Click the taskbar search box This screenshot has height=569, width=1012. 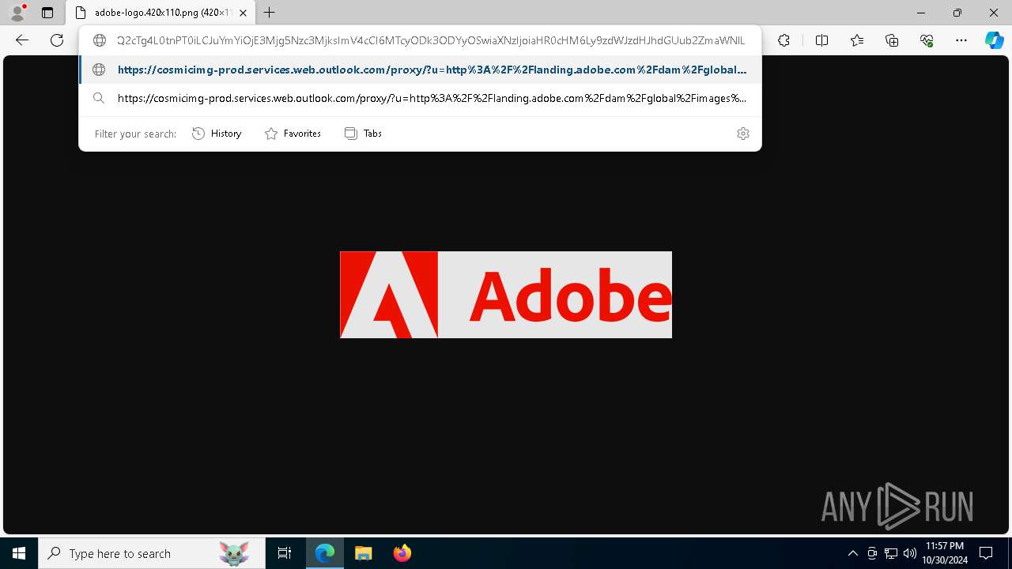[152, 553]
